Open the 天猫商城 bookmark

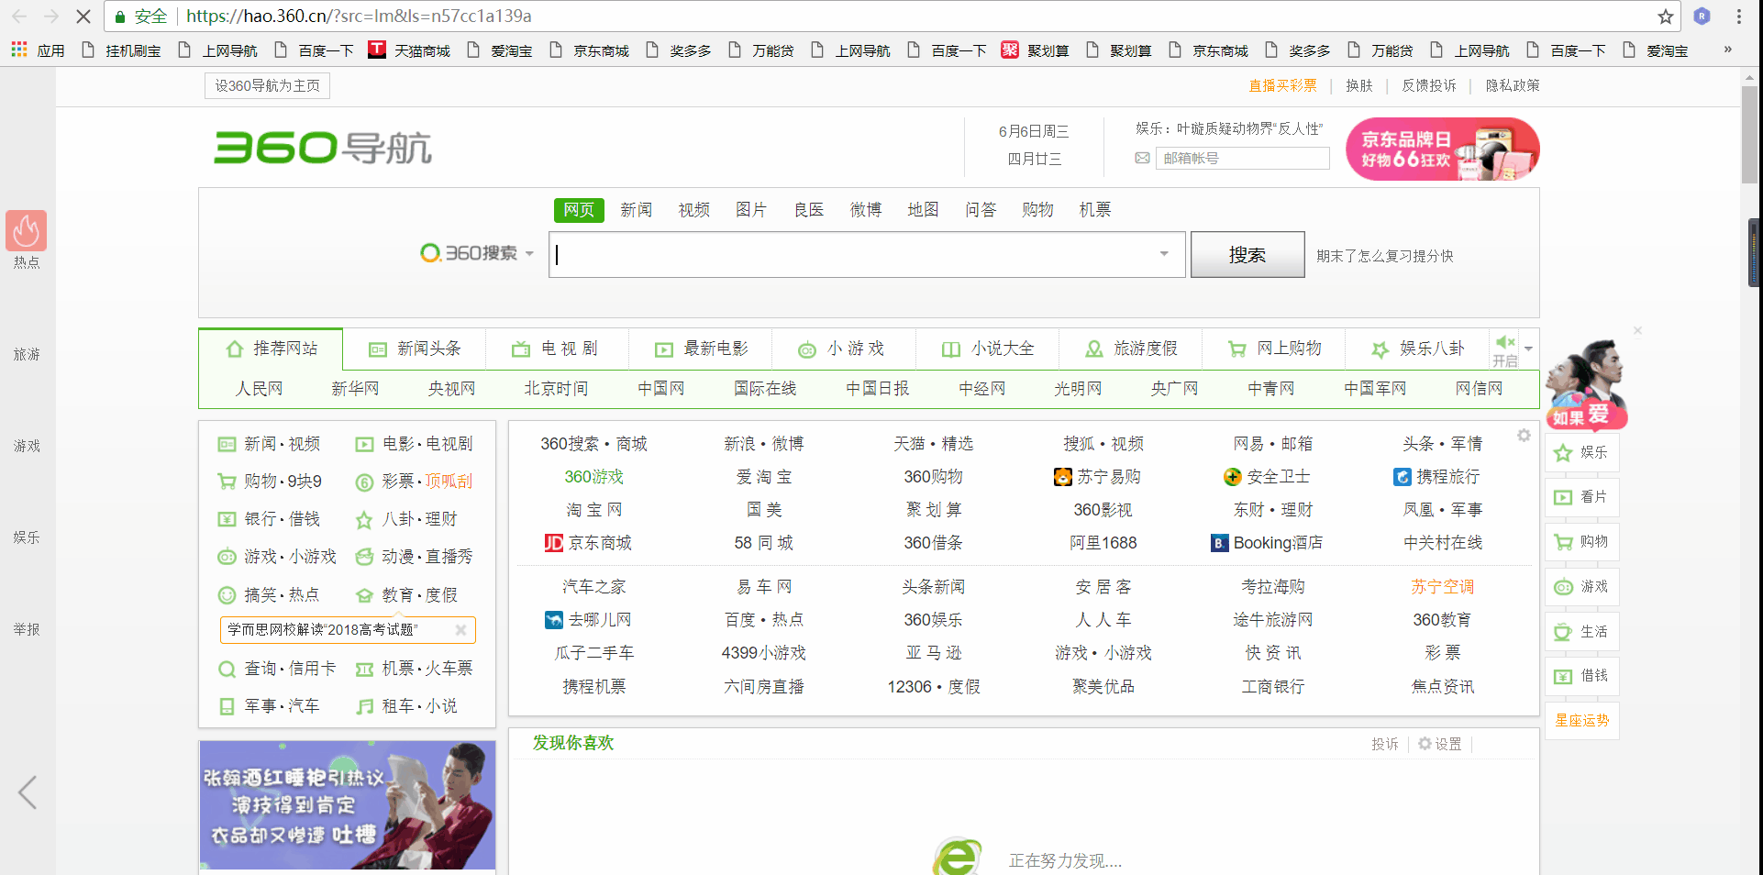point(409,50)
